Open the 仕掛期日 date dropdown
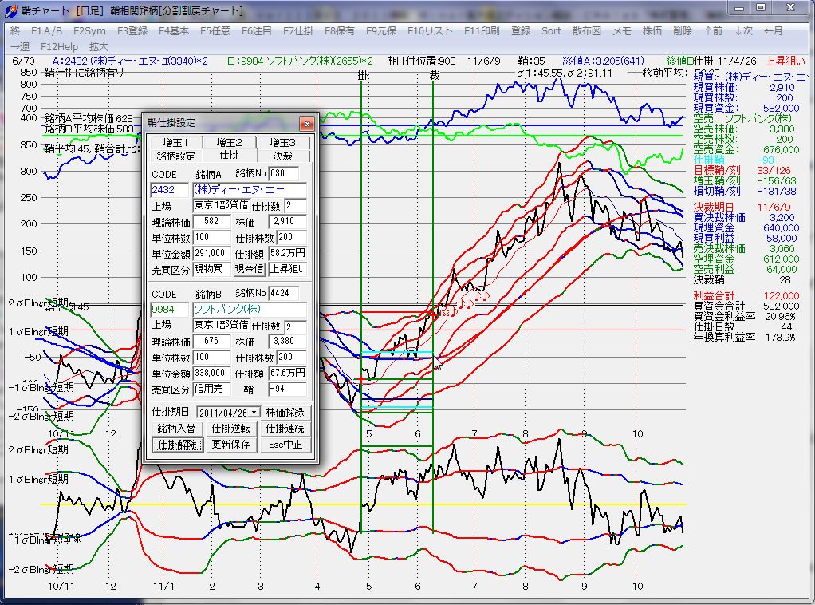Viewport: 815px width, 605px height. (254, 413)
